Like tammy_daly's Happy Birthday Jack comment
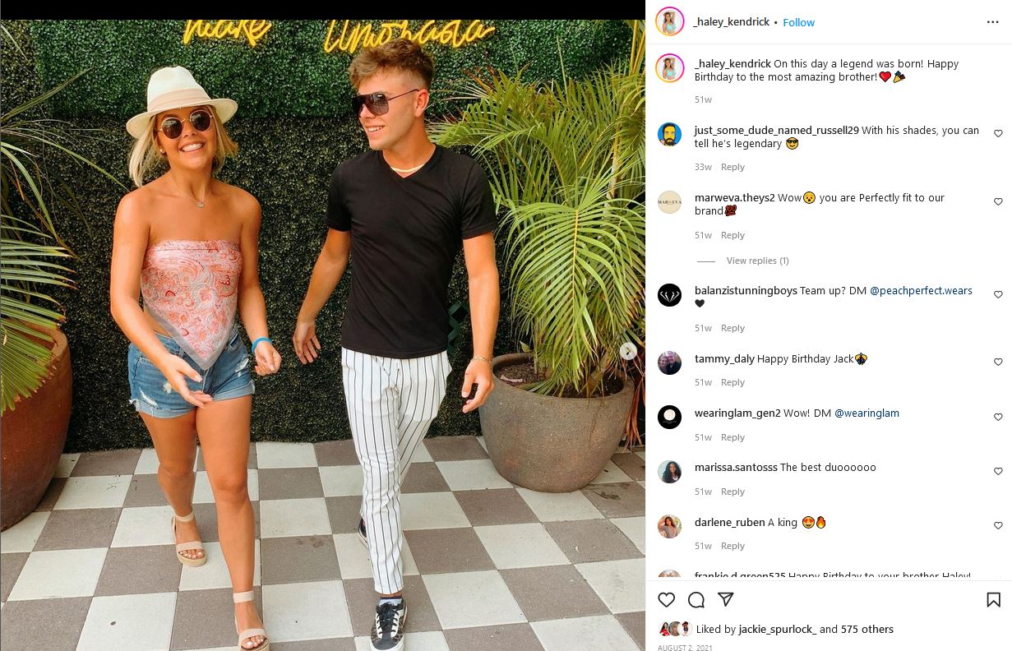Image resolution: width=1012 pixels, height=651 pixels. tap(998, 362)
